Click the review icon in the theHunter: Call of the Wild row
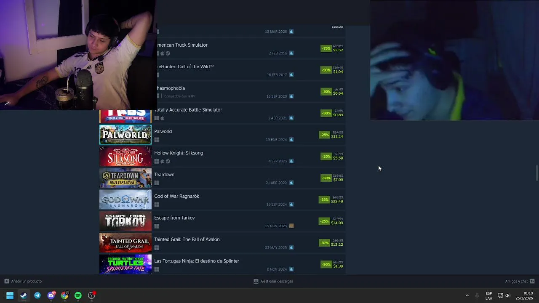The height and width of the screenshot is (303, 539). (291, 75)
